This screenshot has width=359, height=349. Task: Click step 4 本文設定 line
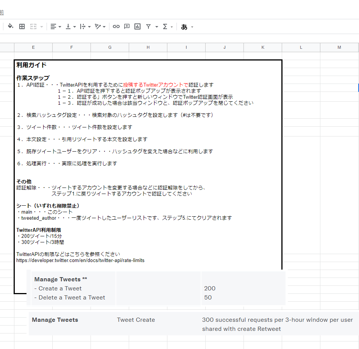pos(83,139)
